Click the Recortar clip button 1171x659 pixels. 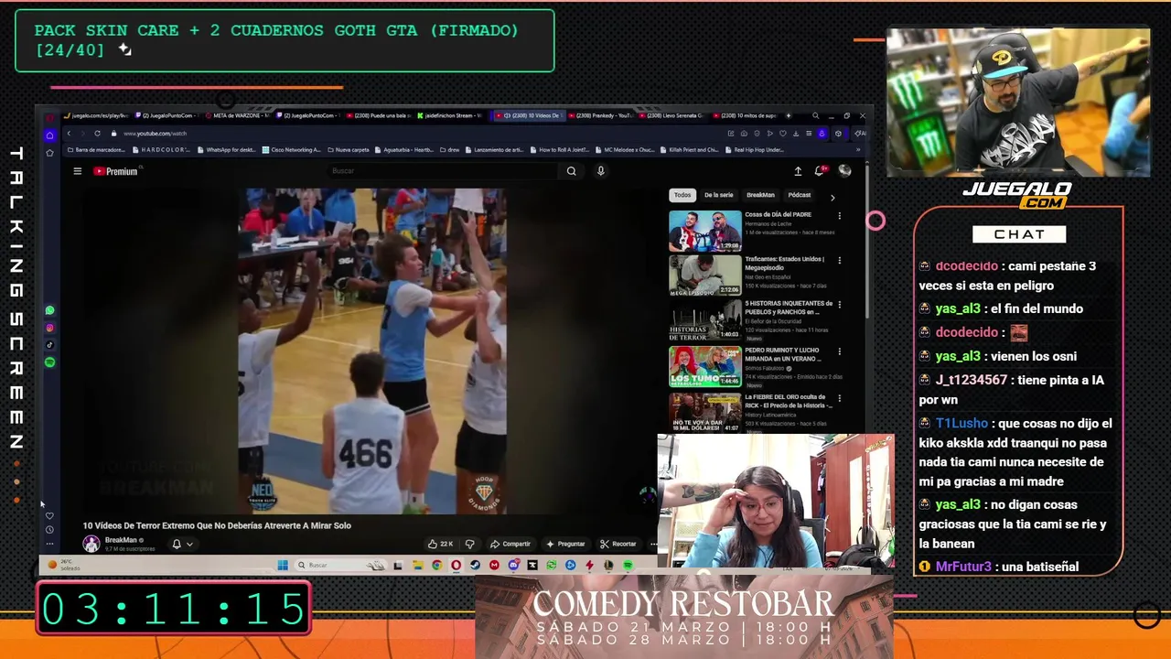point(618,544)
